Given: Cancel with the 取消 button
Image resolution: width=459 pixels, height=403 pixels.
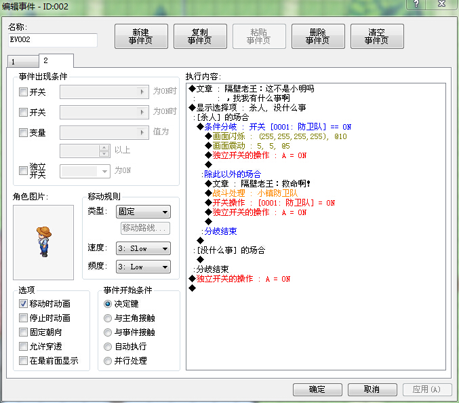Looking at the screenshot, I should coord(372,389).
